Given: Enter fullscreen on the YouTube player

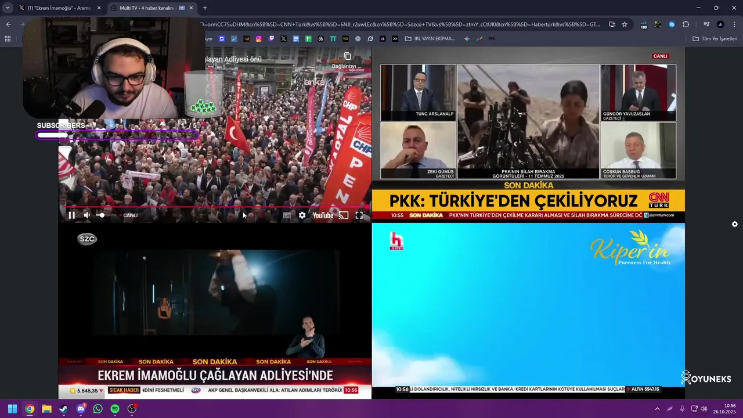Looking at the screenshot, I should coord(359,215).
